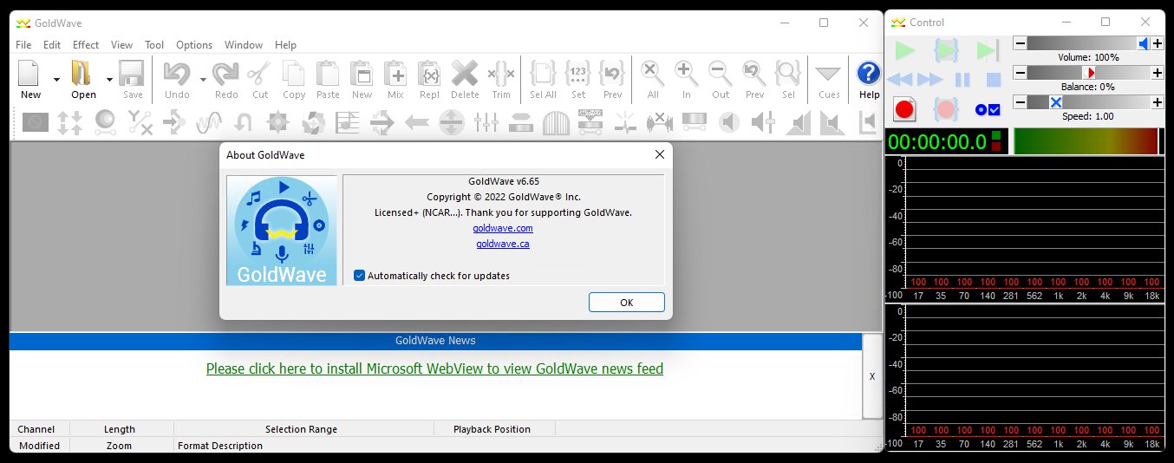This screenshot has width=1174, height=463.
Task: Click record into selection button with braces
Action: point(947,109)
